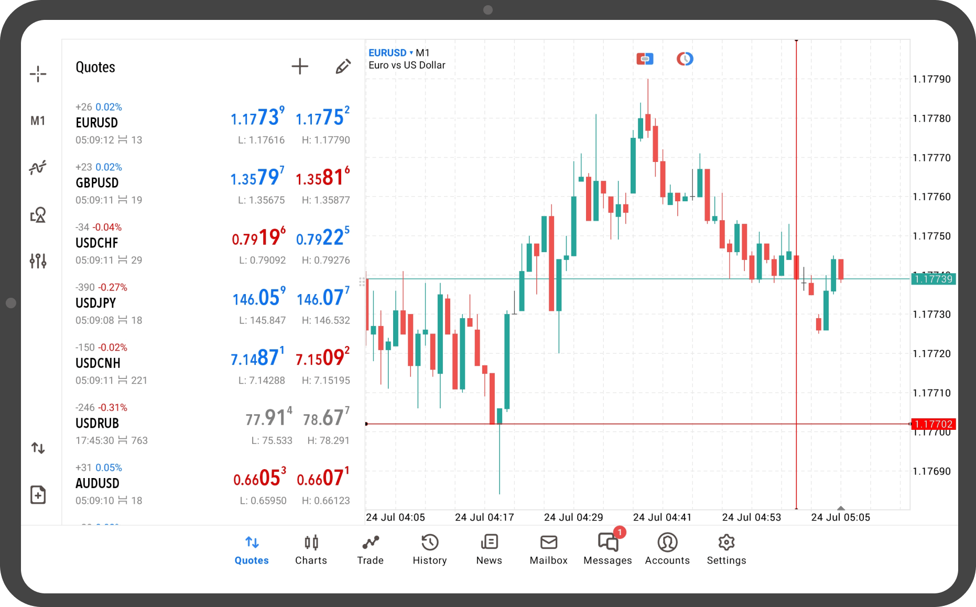Select the EURUSD quote row
976x607 pixels.
coord(213,124)
